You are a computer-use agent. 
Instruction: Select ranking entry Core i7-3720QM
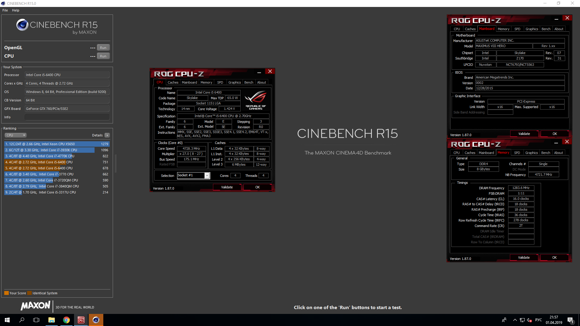point(57,180)
